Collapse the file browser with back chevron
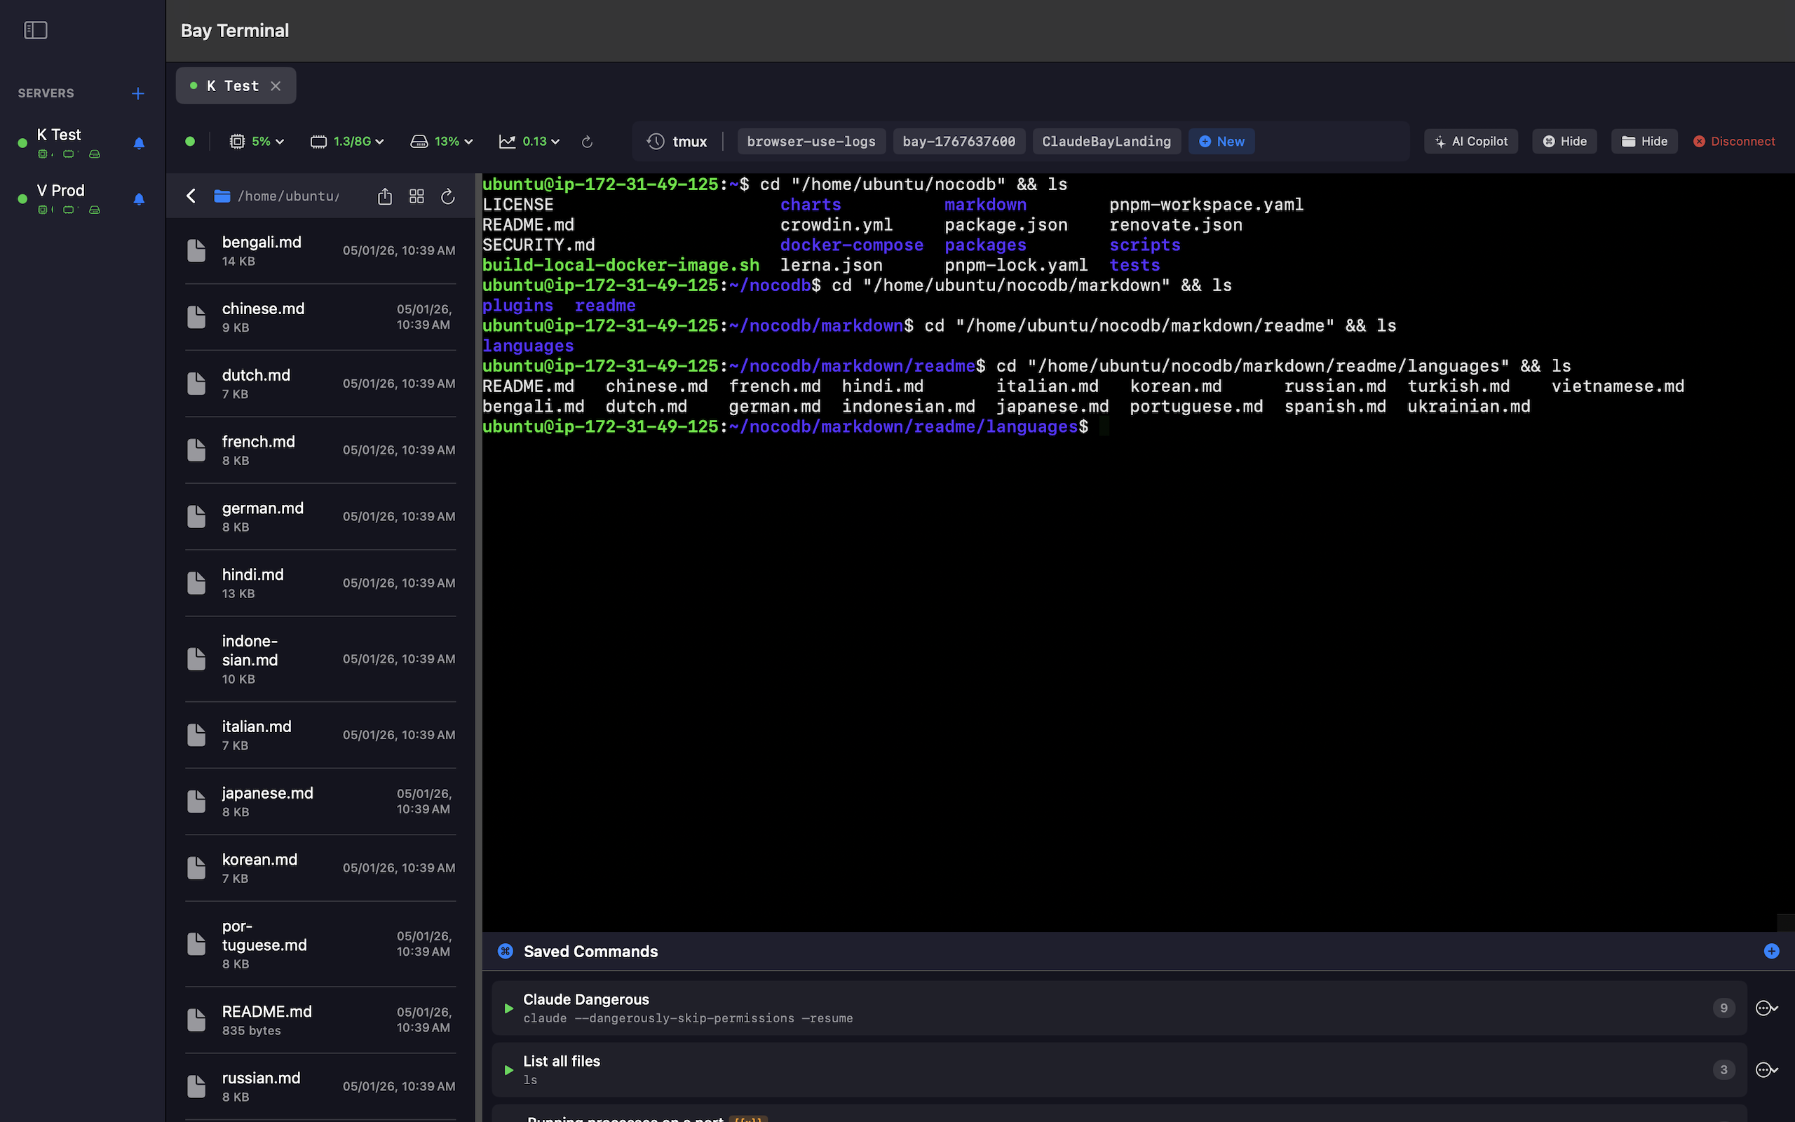This screenshot has width=1795, height=1122. (x=191, y=196)
